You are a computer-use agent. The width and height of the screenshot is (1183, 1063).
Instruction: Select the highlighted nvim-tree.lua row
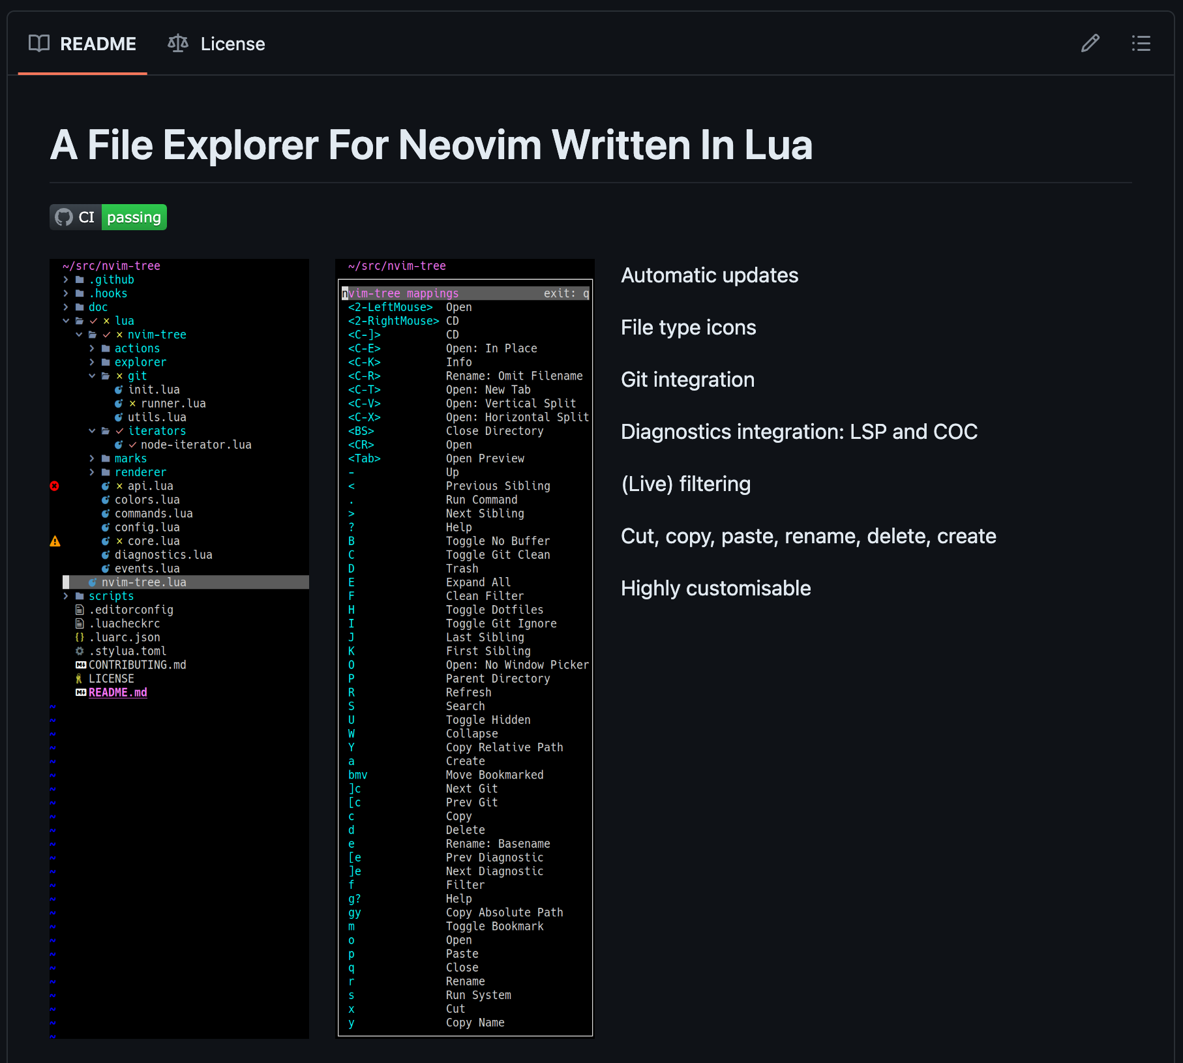[143, 582]
